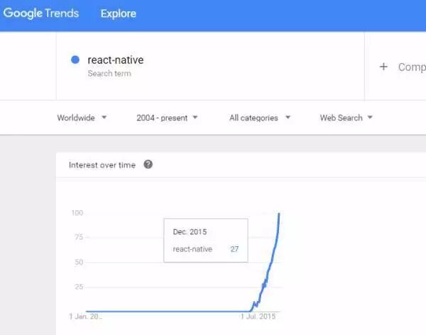
Task: Click the Compare text link
Action: (x=412, y=67)
